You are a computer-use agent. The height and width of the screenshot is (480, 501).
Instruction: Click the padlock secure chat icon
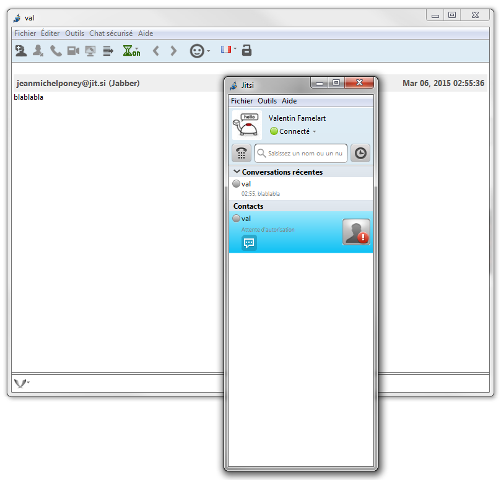[246, 50]
